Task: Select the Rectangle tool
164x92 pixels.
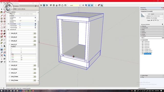Action: point(2,19)
